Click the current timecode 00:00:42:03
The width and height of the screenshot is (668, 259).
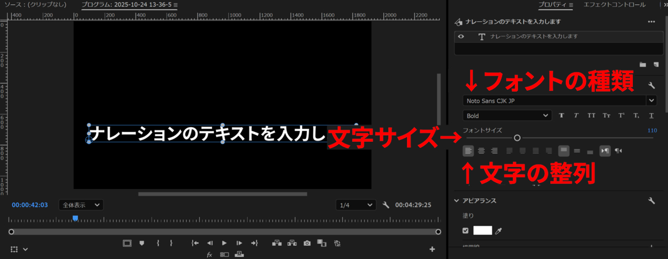30,205
